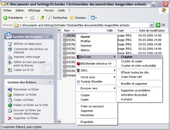170x130 pixels.
Task: Click the Publier ce fichier sur le Web icon
Action: pos(10,105)
